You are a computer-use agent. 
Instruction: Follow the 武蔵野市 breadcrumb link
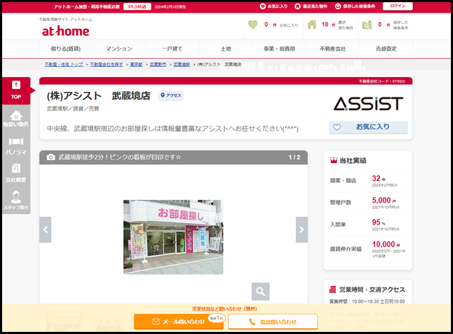[158, 64]
